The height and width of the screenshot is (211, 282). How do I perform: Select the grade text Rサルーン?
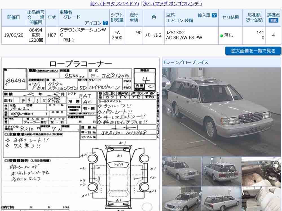(x=69, y=40)
